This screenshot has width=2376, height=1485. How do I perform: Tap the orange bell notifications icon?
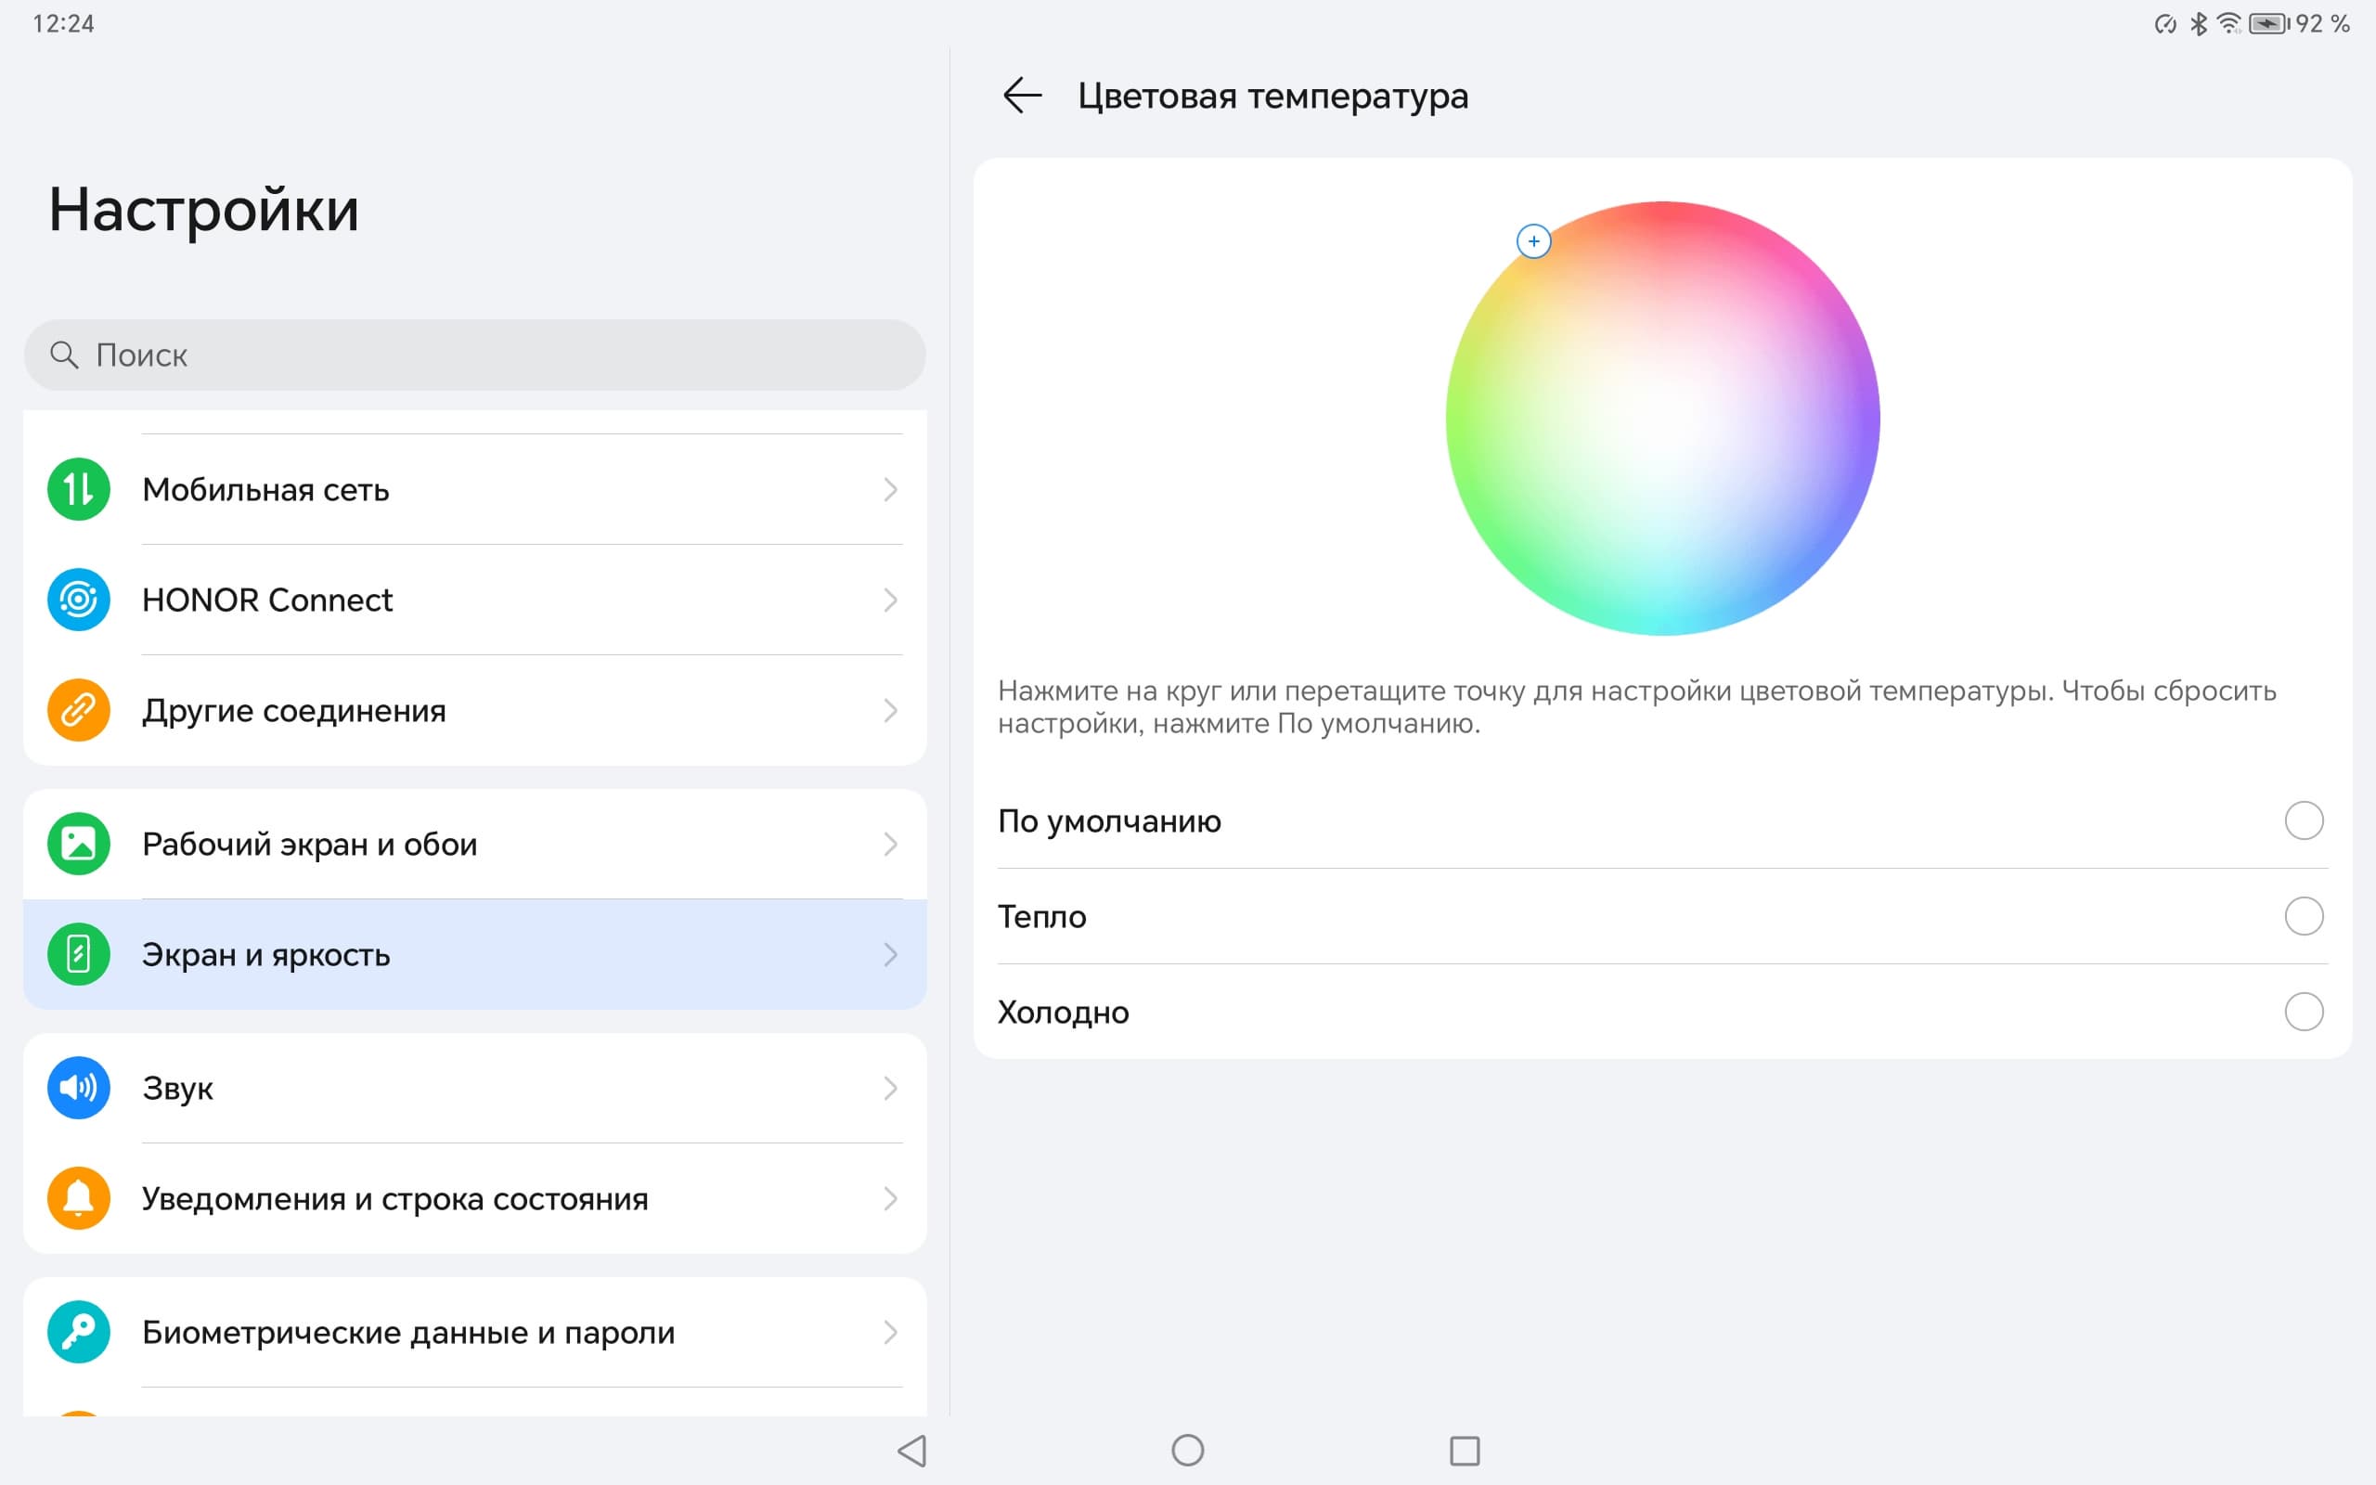point(79,1198)
